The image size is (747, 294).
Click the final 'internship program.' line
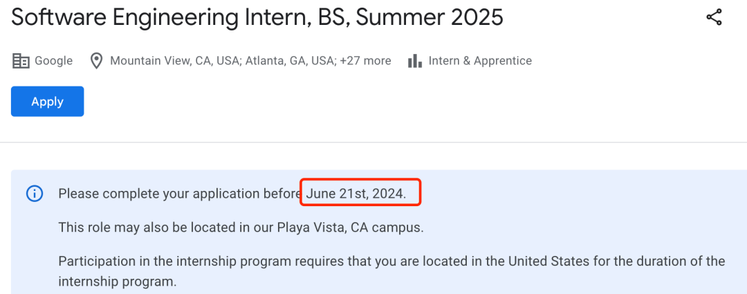pyautogui.click(x=117, y=282)
